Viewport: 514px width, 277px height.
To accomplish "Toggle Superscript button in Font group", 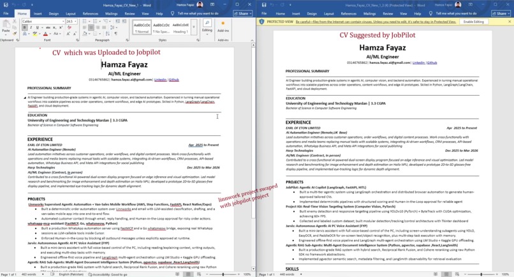I will [61, 27].
